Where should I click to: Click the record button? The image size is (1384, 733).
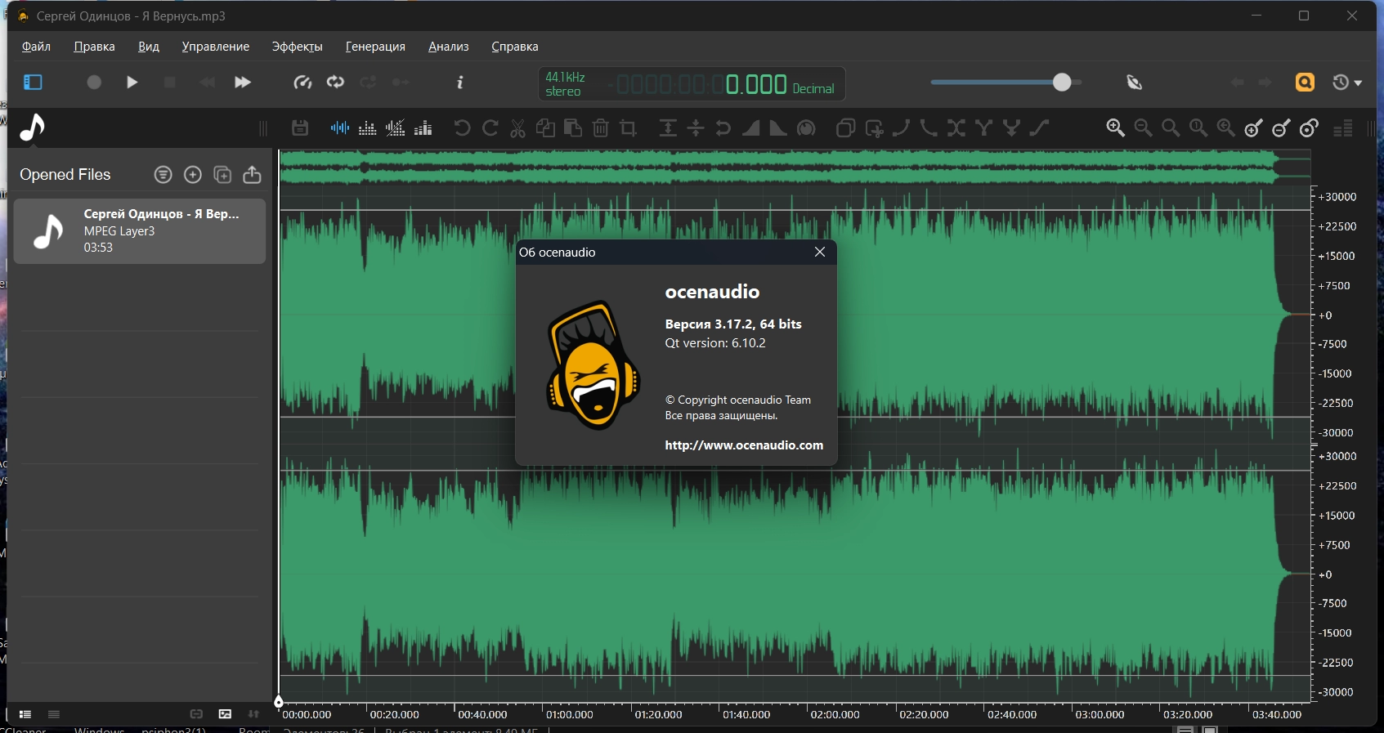click(x=94, y=83)
